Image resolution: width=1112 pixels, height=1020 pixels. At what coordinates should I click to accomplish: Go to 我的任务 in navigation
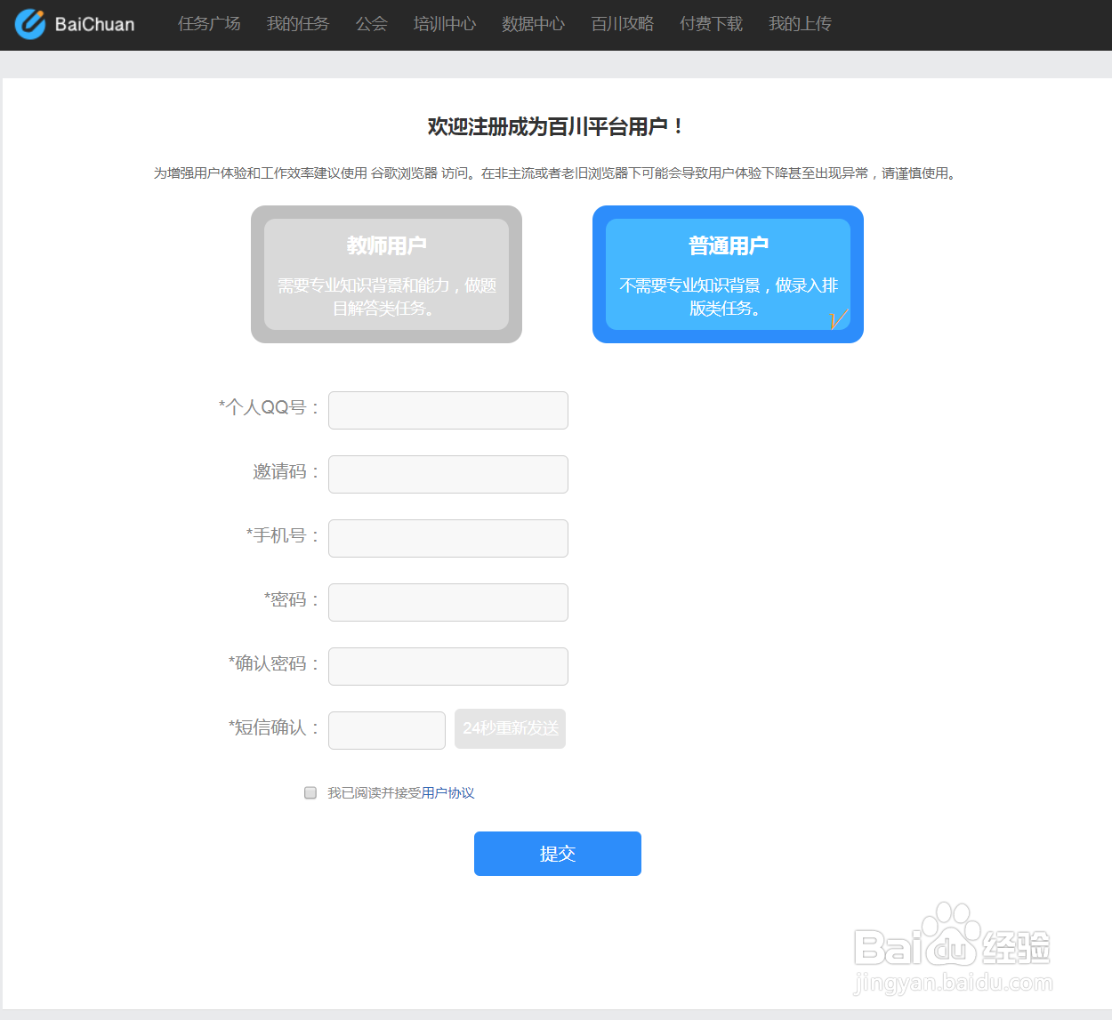point(298,24)
